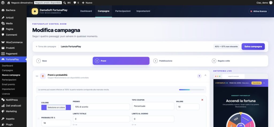Collapse the Premi e probabilità section
Viewport: 274px width, 127px height.
pos(205,76)
